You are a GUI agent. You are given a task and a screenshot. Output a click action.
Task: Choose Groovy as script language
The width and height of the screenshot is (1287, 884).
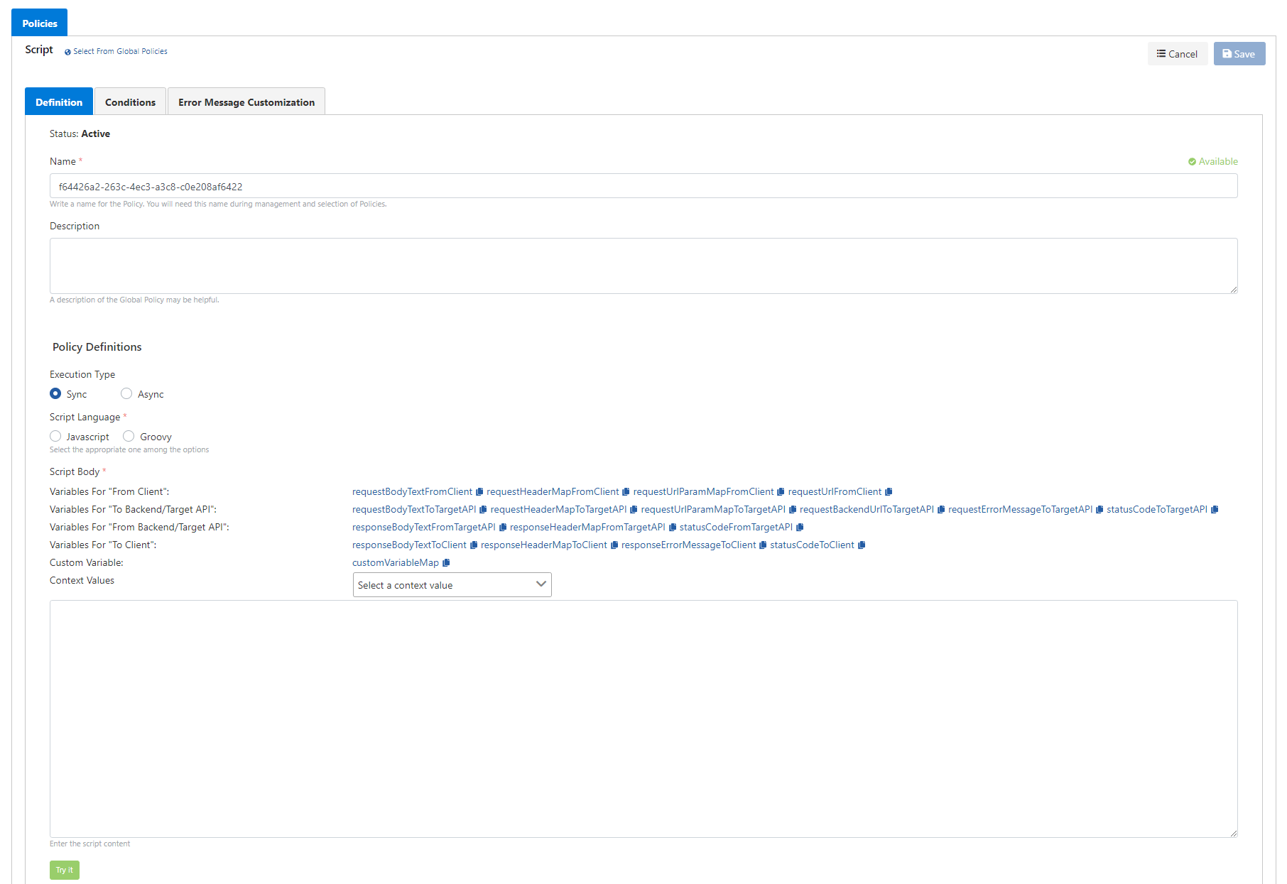pyautogui.click(x=129, y=437)
